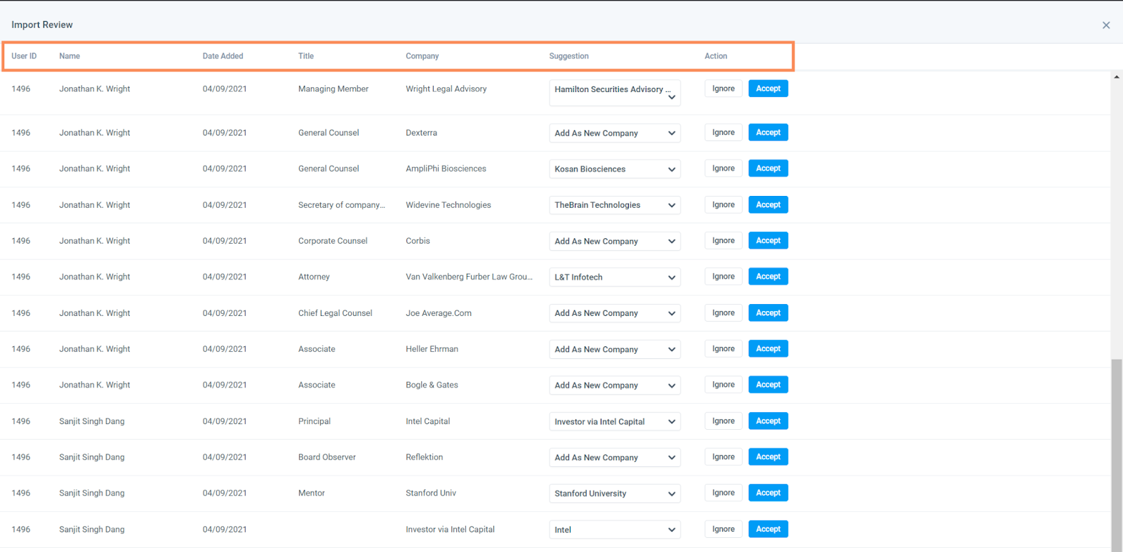Accept the Joe Average.Com row
Screen dimensions: 1123x552
point(768,313)
